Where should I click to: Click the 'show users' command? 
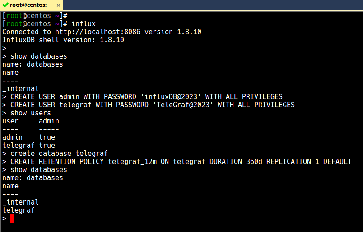click(x=31, y=113)
